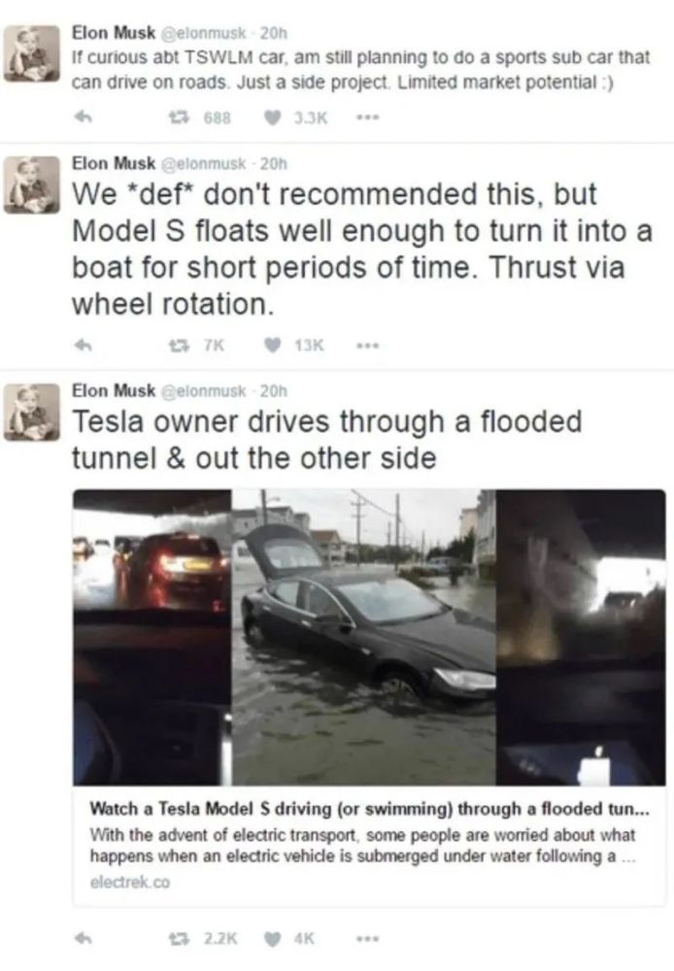Image resolution: width=674 pixels, height=971 pixels.
Task: Reply to the TSWLM sports sub car tweet
Action: pyautogui.click(x=84, y=117)
